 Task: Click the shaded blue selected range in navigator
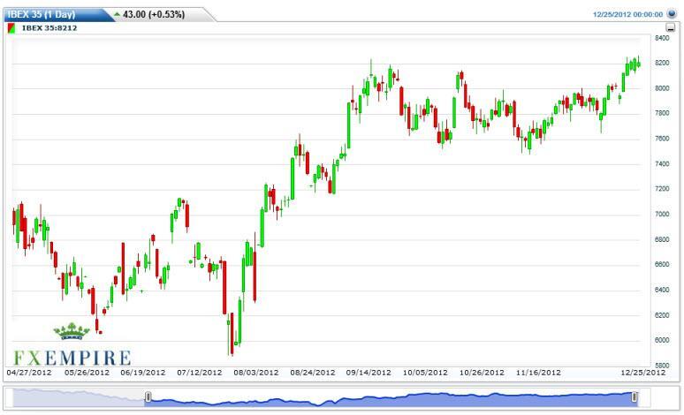(x=389, y=398)
